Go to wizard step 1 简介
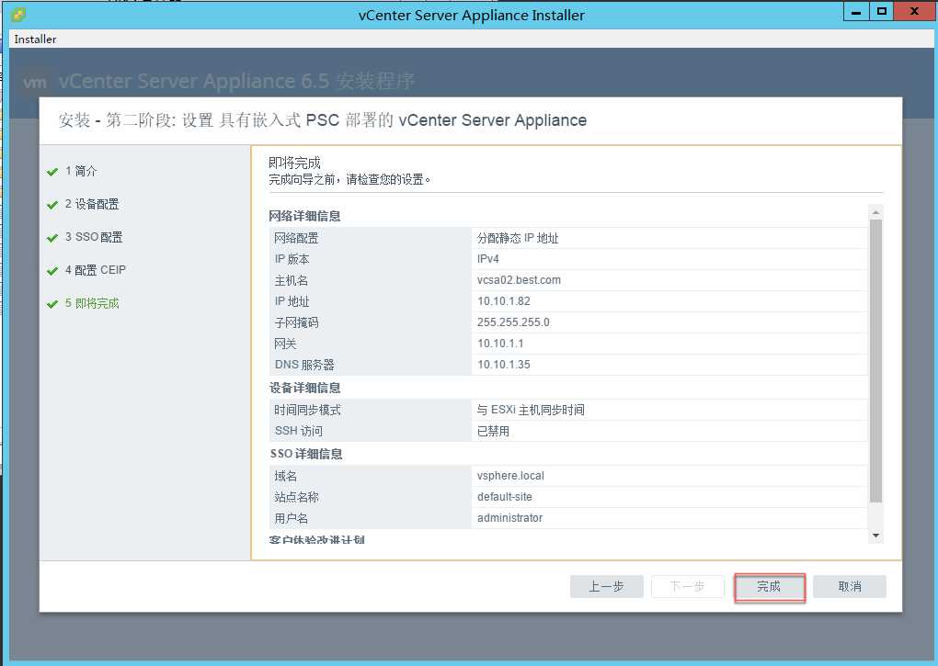This screenshot has width=938, height=666. point(81,171)
